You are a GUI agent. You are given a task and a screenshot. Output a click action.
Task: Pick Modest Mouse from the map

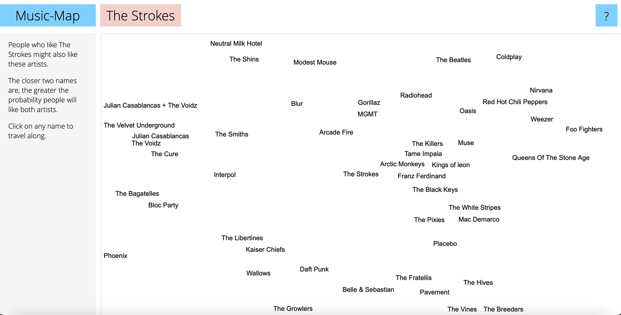pos(315,62)
